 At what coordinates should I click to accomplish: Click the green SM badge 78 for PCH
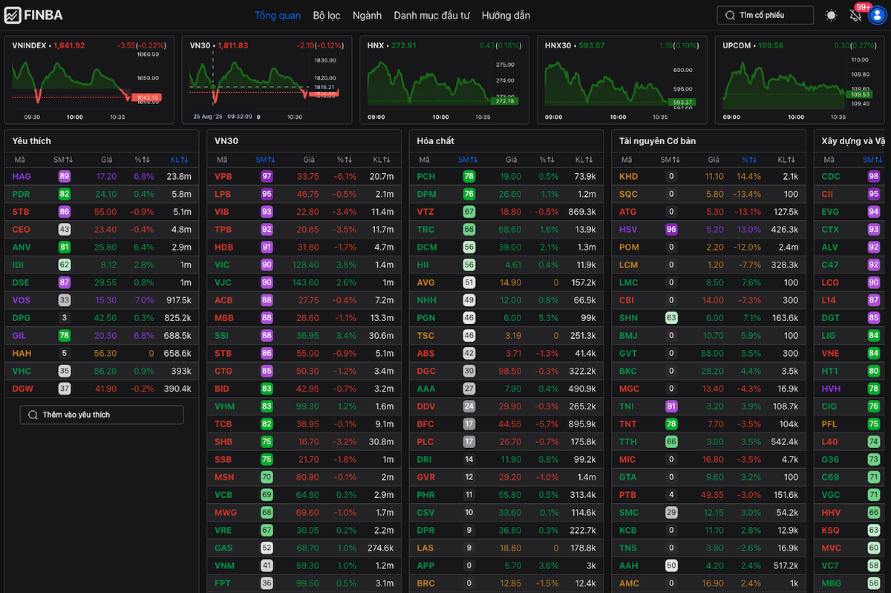tap(469, 177)
